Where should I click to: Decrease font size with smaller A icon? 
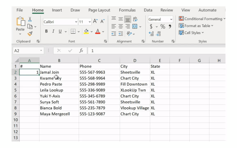tap(102, 21)
